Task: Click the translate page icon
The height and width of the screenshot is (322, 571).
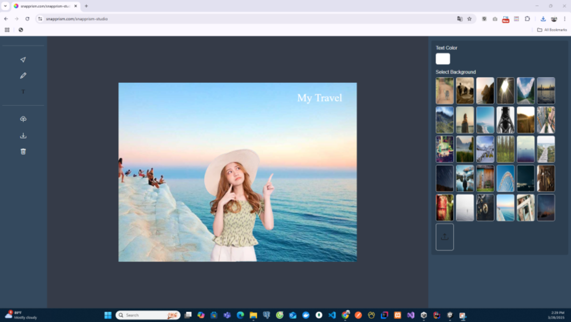Action: 460,19
